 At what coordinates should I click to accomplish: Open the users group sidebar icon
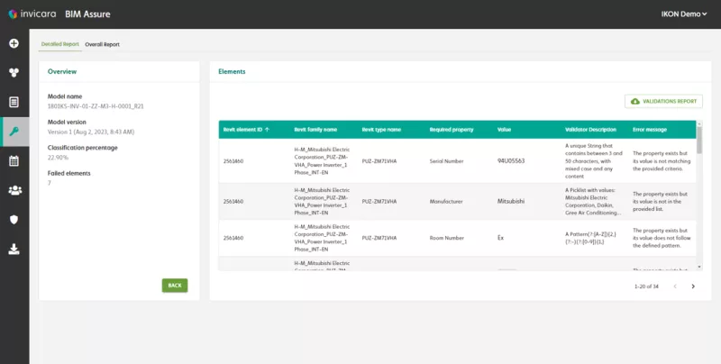[14, 190]
